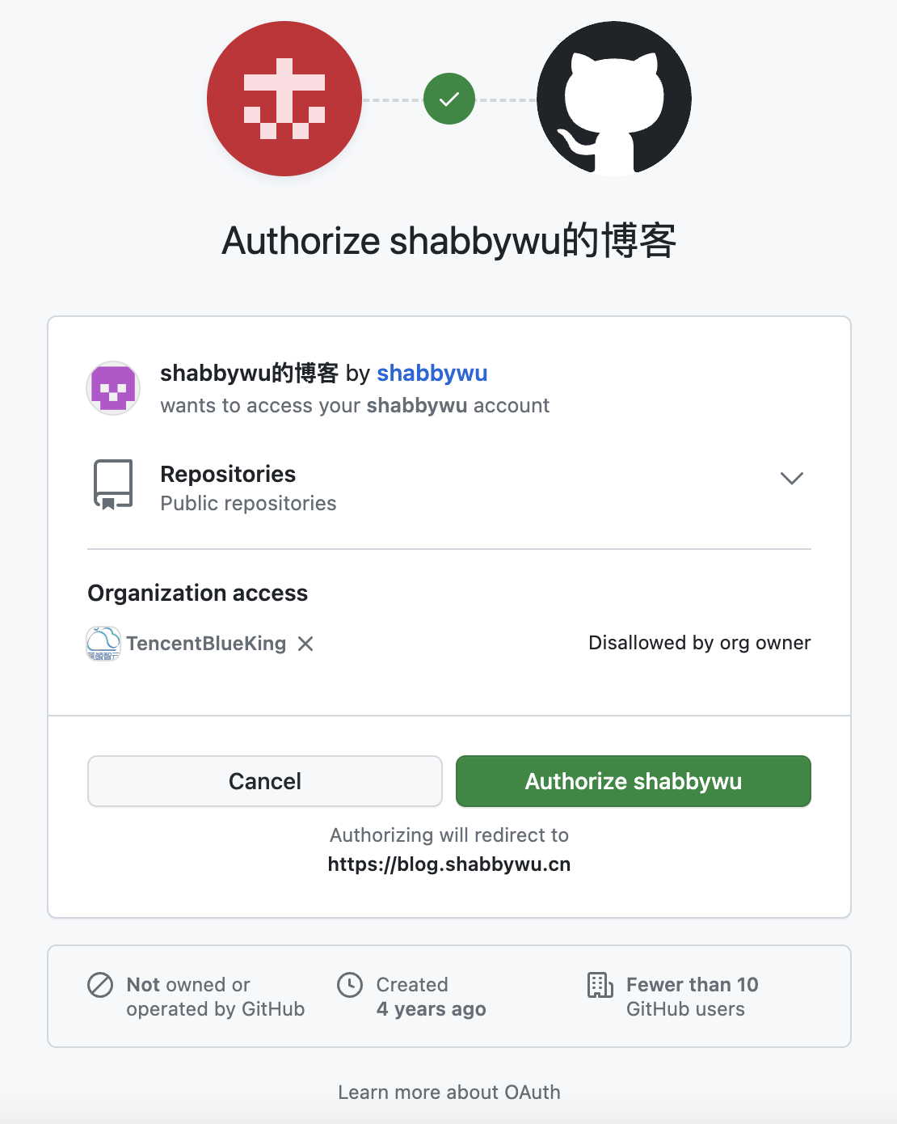Click the prohibited symbol near Not owned
This screenshot has height=1124, width=897.
99,985
